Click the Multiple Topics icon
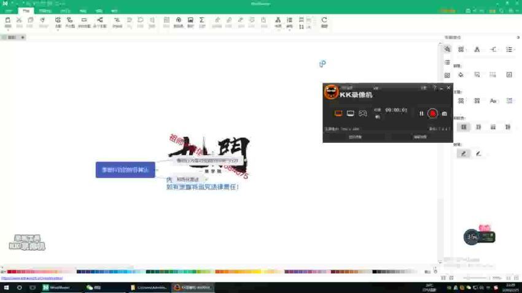Screen dimensions: 522x293 pos(99,20)
